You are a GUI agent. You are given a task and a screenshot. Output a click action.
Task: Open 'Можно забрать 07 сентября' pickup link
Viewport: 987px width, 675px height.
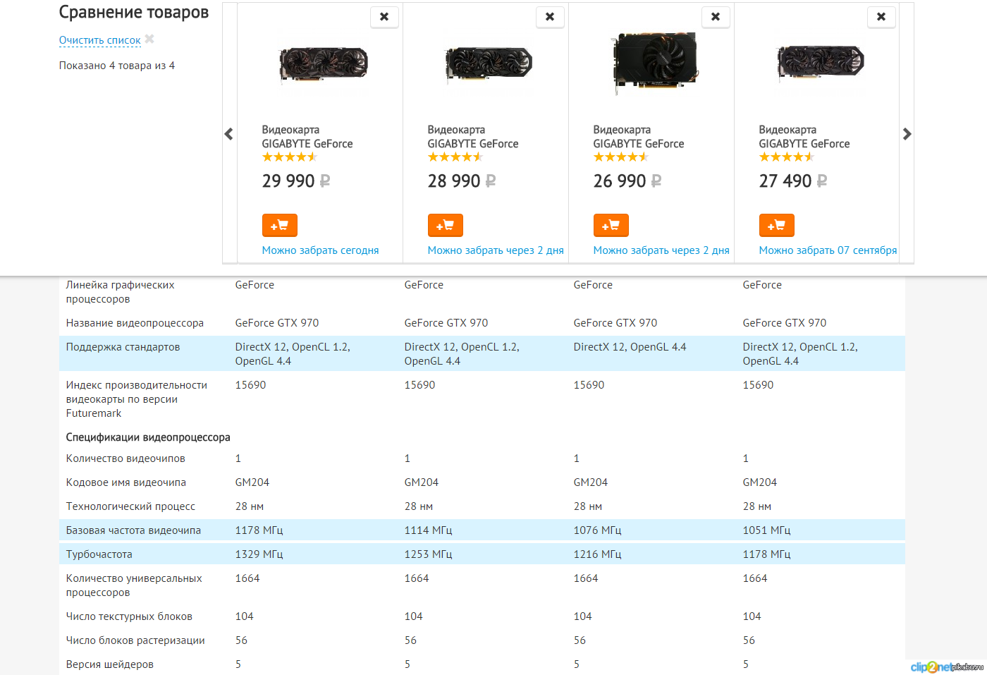[828, 250]
